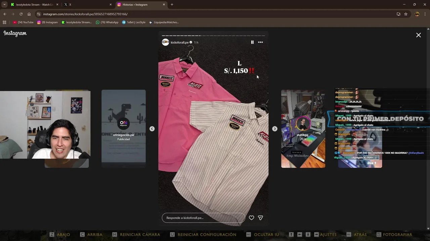This screenshot has height=241, width=430.
Task: Open apps grid in bookmarks bar
Action: (x=4, y=22)
